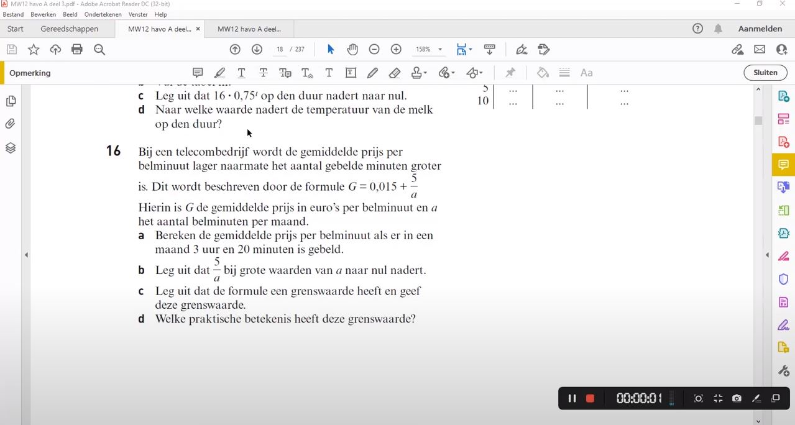Click the edit and stamp tool icon
The height and width of the screenshot is (425, 795).
[x=544, y=50]
